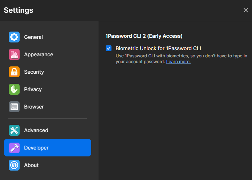Click the blue gear General icon
252x180 pixels.
(14, 37)
